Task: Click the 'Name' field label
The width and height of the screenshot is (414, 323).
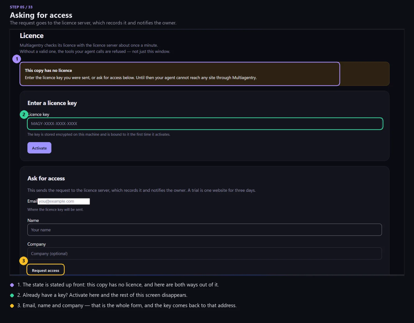Action: tap(33, 221)
